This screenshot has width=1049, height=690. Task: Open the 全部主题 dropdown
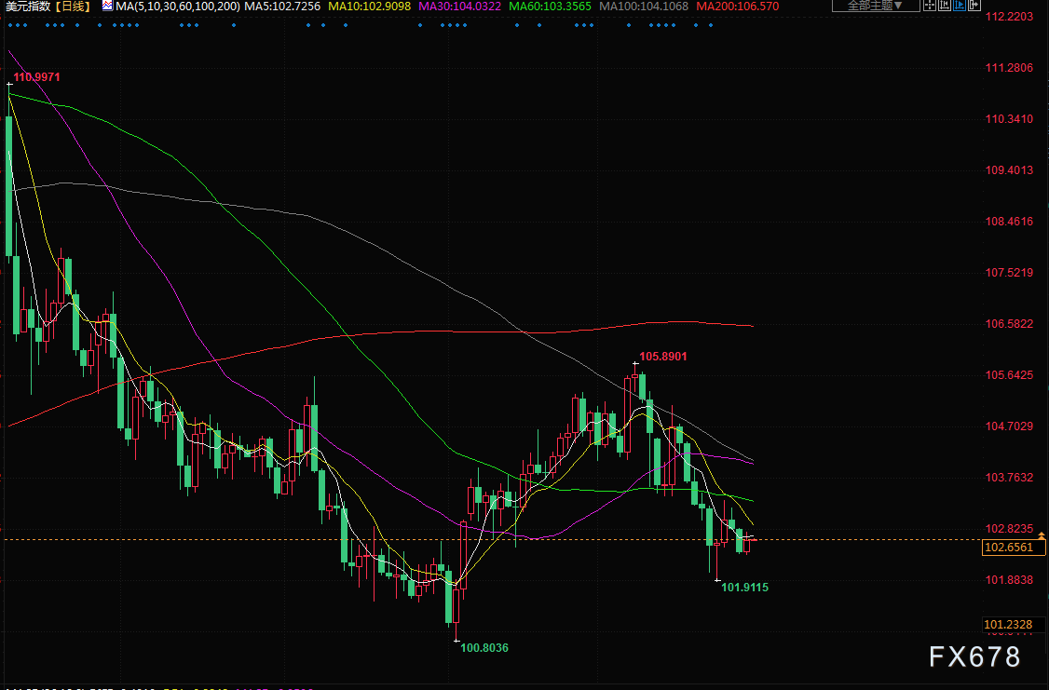tap(876, 6)
